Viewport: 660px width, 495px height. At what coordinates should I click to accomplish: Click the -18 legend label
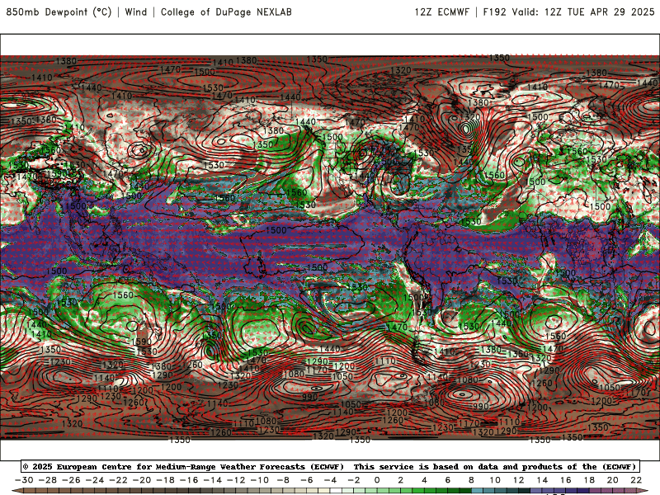click(166, 480)
